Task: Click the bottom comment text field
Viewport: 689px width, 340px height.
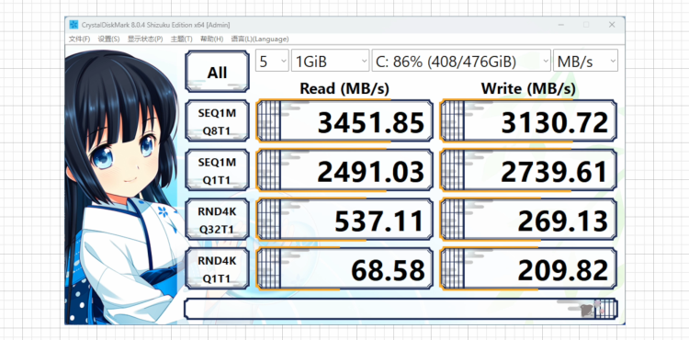Action: 401,309
